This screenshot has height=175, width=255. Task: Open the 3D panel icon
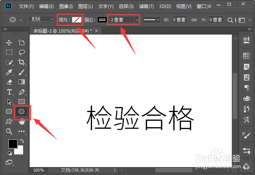(246, 40)
